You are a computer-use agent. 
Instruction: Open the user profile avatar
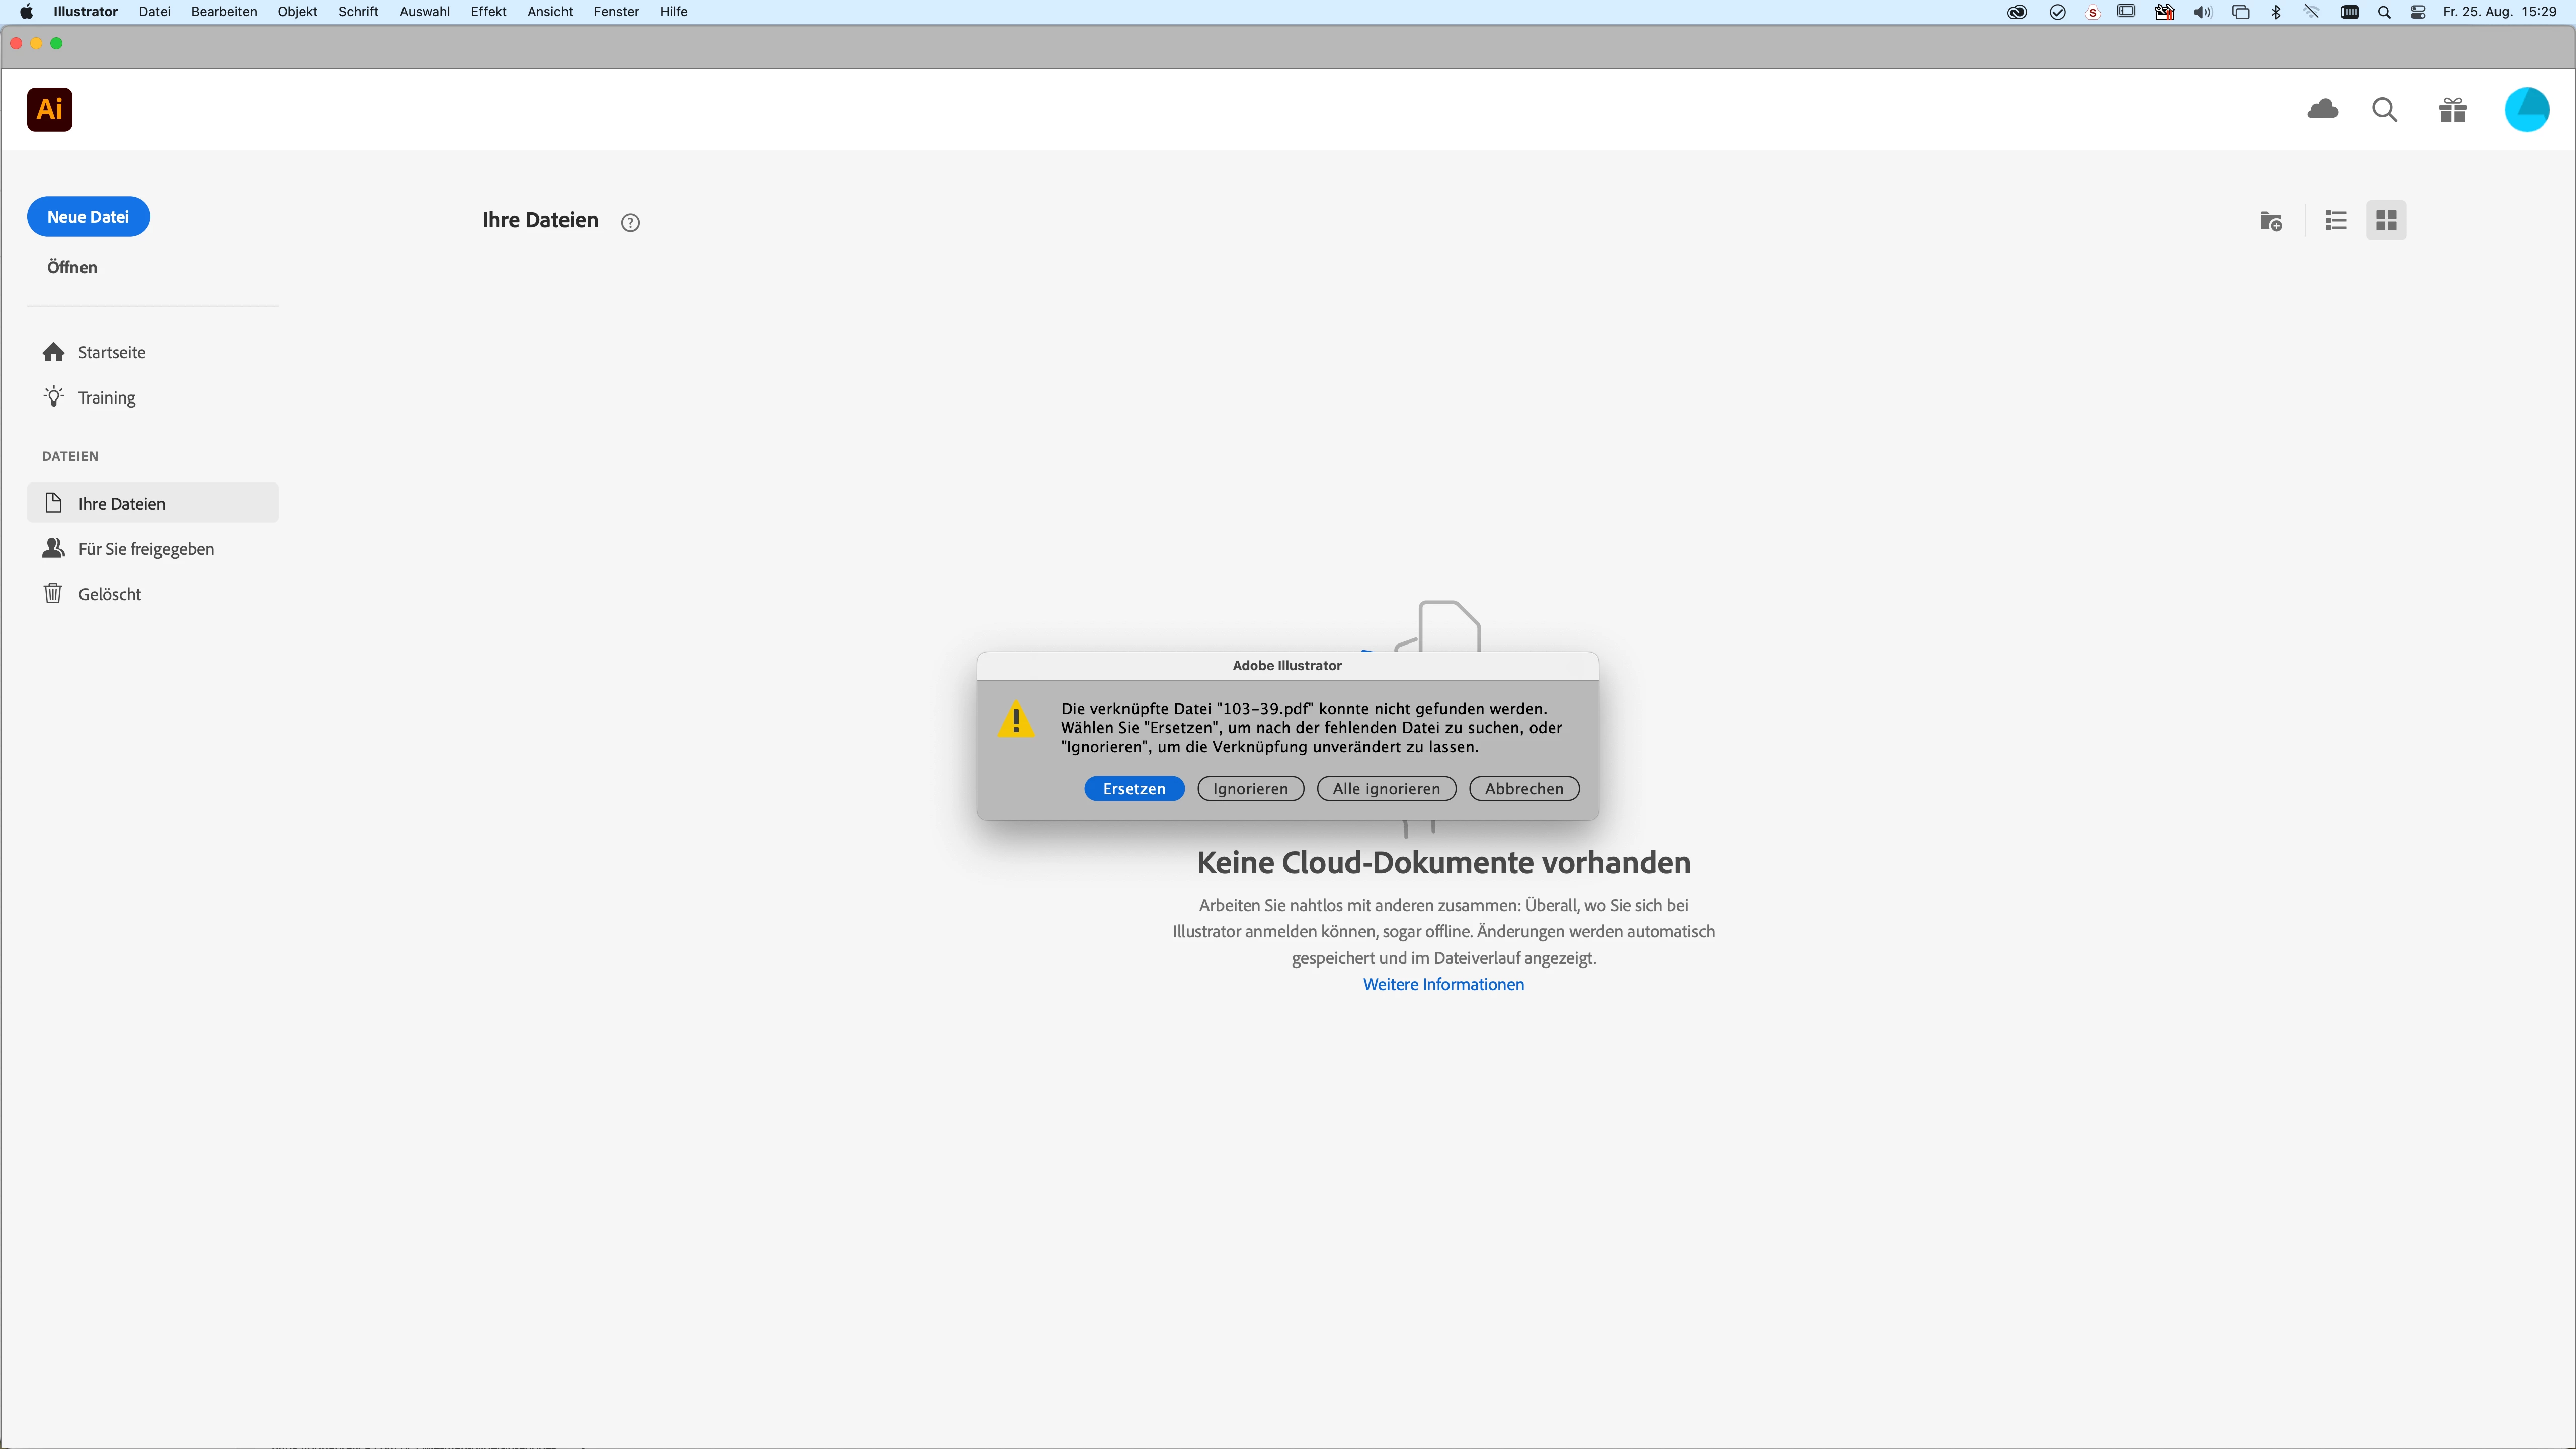[2526, 109]
